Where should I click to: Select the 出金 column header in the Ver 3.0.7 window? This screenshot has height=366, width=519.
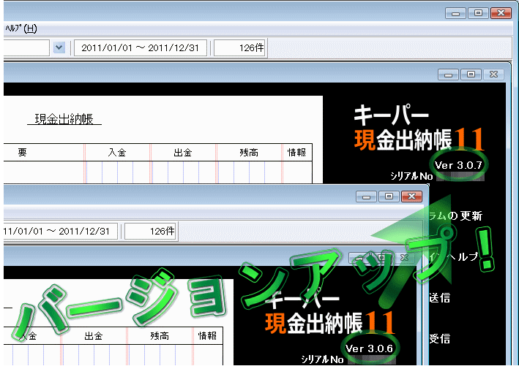tap(183, 152)
